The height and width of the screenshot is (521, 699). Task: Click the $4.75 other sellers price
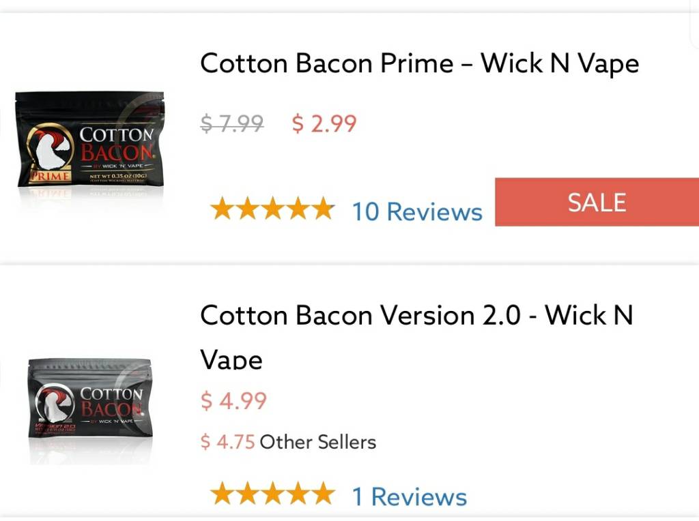click(228, 442)
